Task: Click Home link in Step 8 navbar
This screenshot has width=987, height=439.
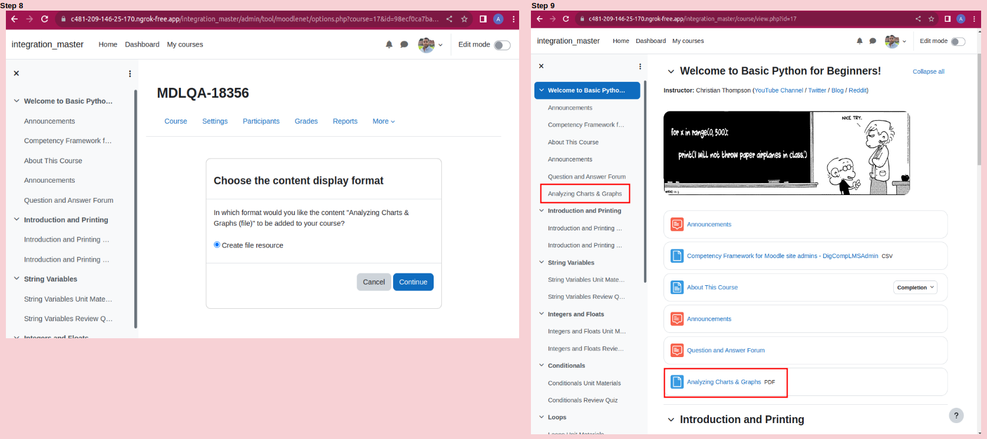Action: pos(108,44)
